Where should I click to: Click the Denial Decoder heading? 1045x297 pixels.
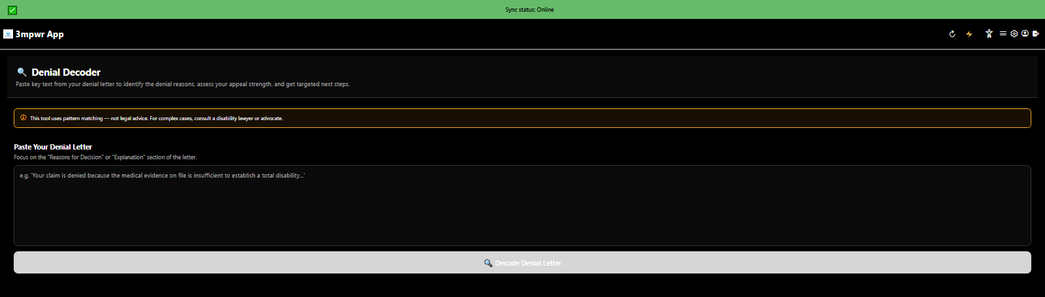pos(66,72)
